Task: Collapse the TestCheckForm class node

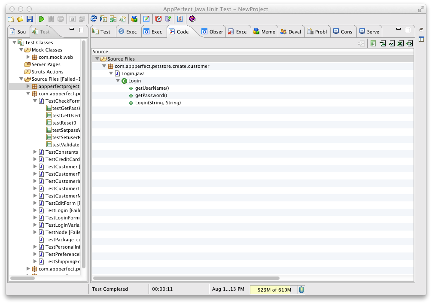Action: pyautogui.click(x=35, y=101)
